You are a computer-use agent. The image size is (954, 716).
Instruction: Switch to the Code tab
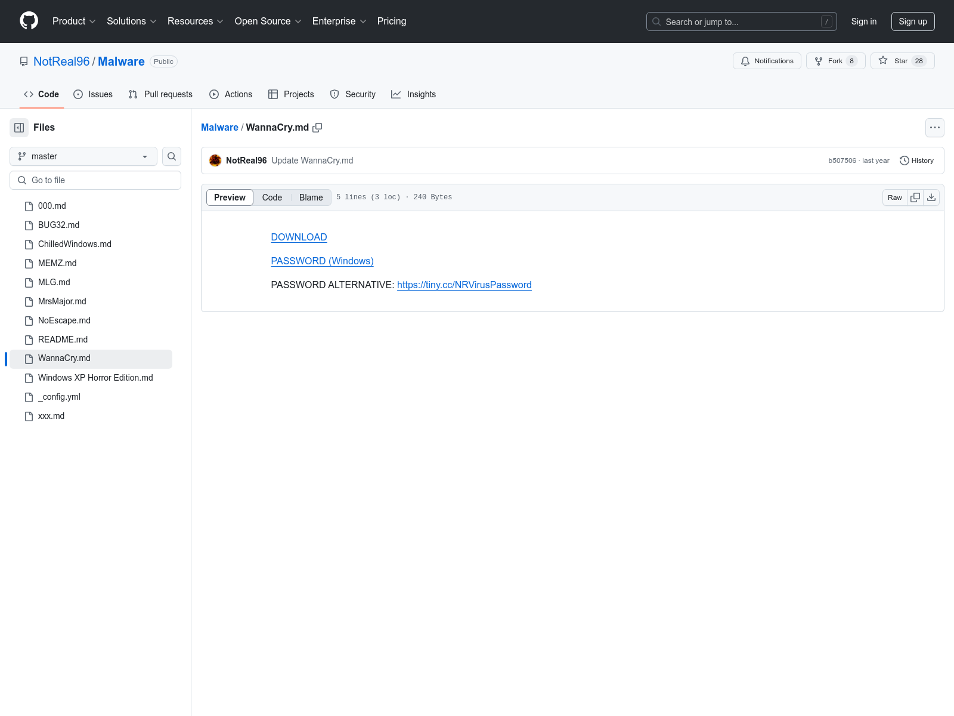click(41, 94)
